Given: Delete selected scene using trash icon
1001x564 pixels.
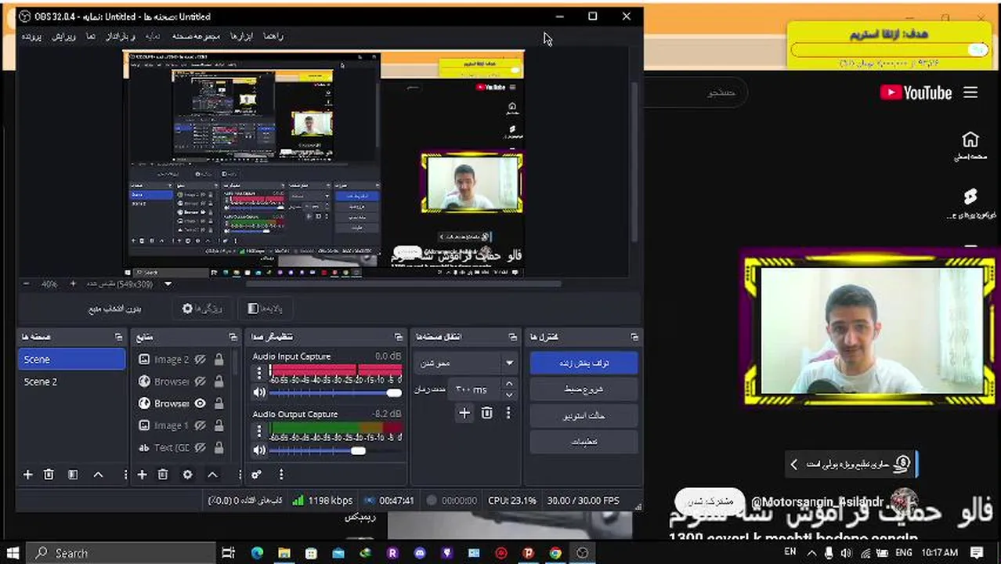Looking at the screenshot, I should tap(49, 475).
